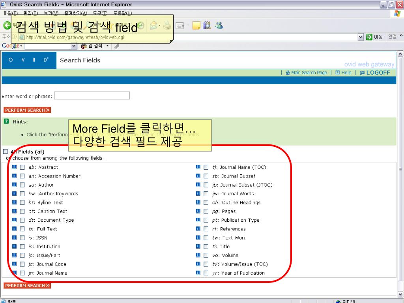The height and width of the screenshot is (303, 404).
Task: Expand the web search button dropdown arrow
Action: click(x=107, y=46)
